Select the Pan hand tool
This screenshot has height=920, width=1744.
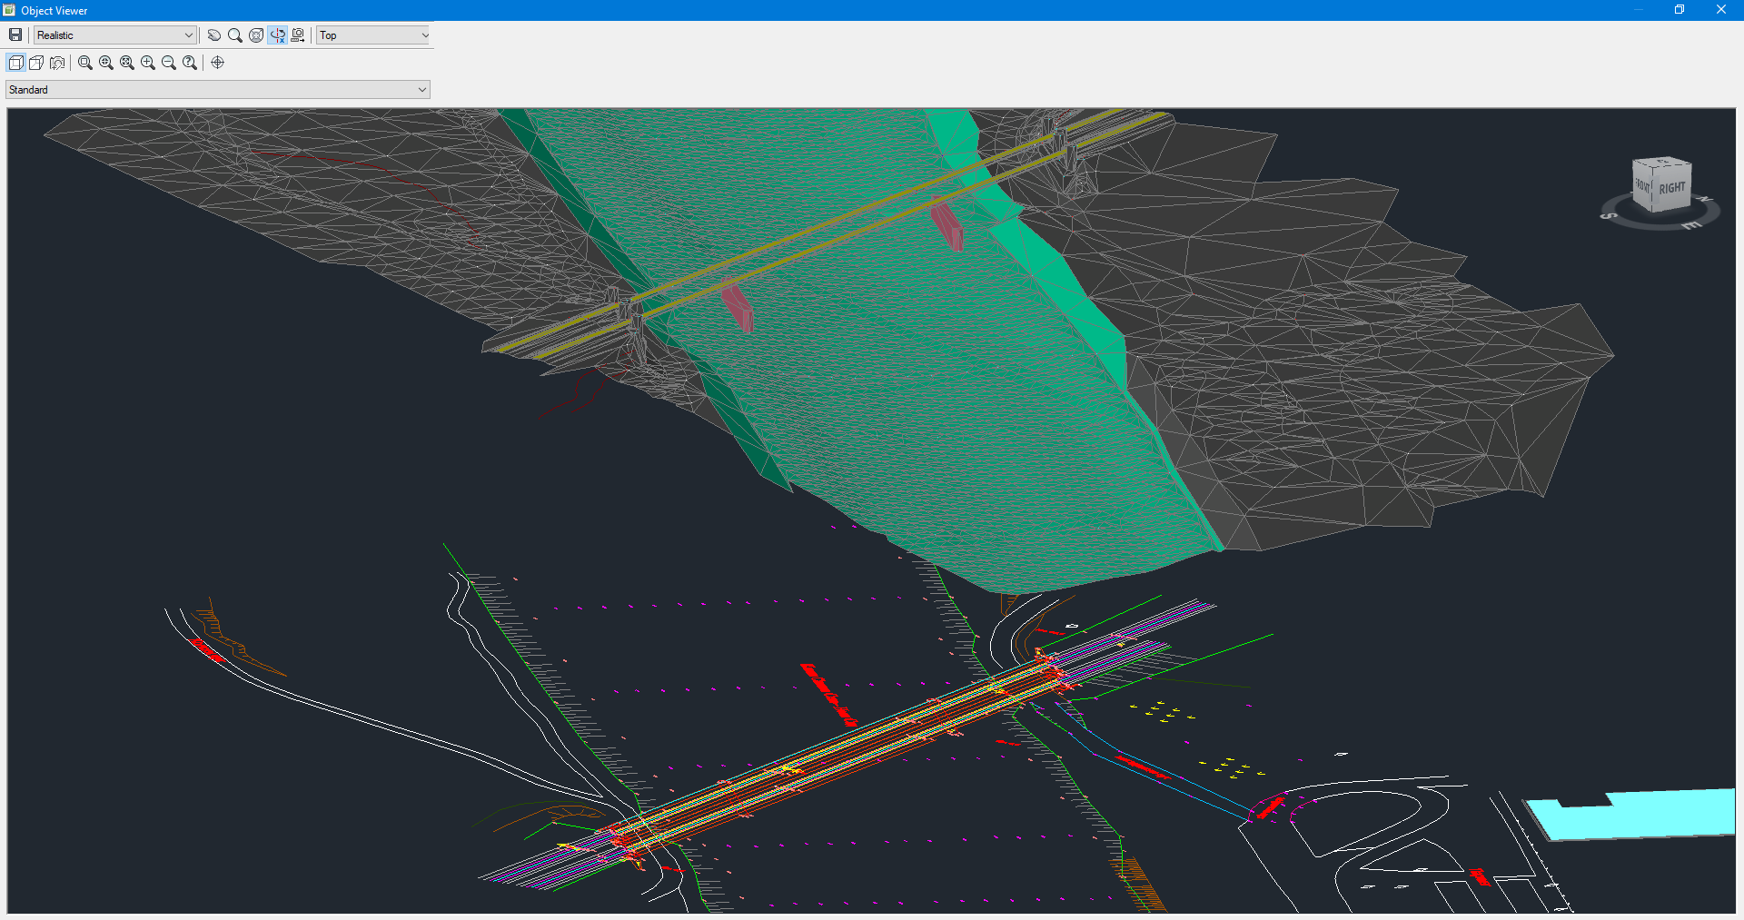tap(214, 35)
